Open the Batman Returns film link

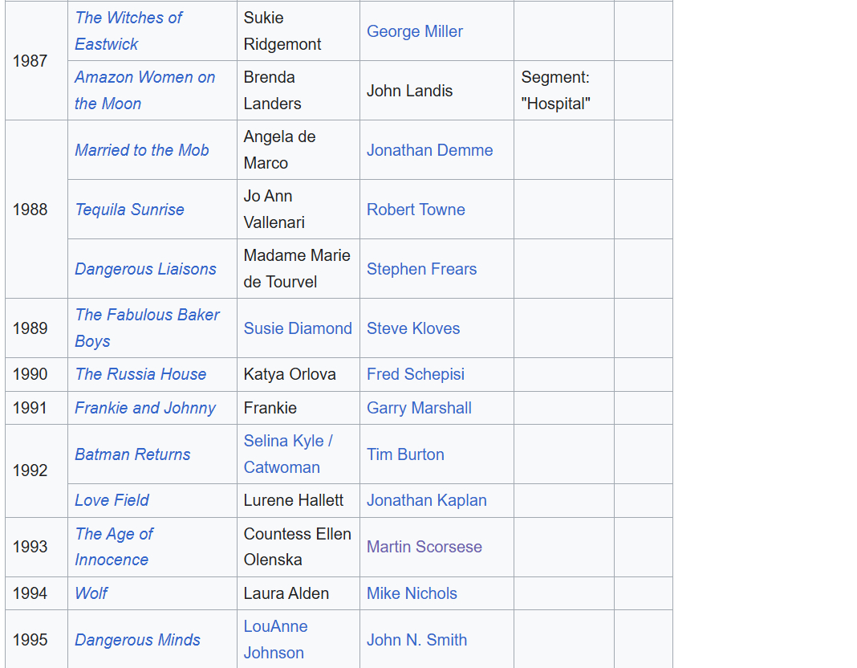pos(132,454)
